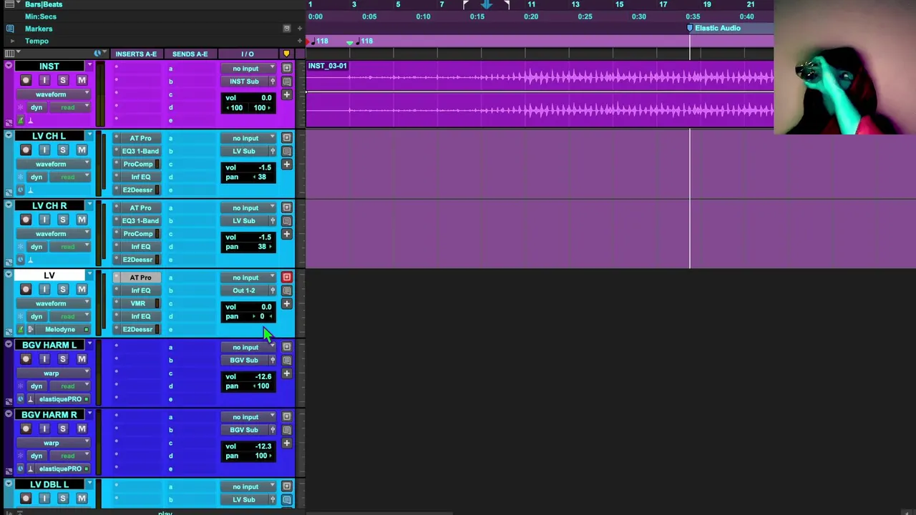Select the INST_03-01 audio clip
The height and width of the screenshot is (515, 916).
click(540, 94)
